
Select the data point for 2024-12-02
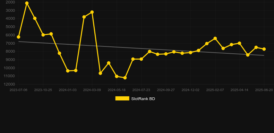190,52
